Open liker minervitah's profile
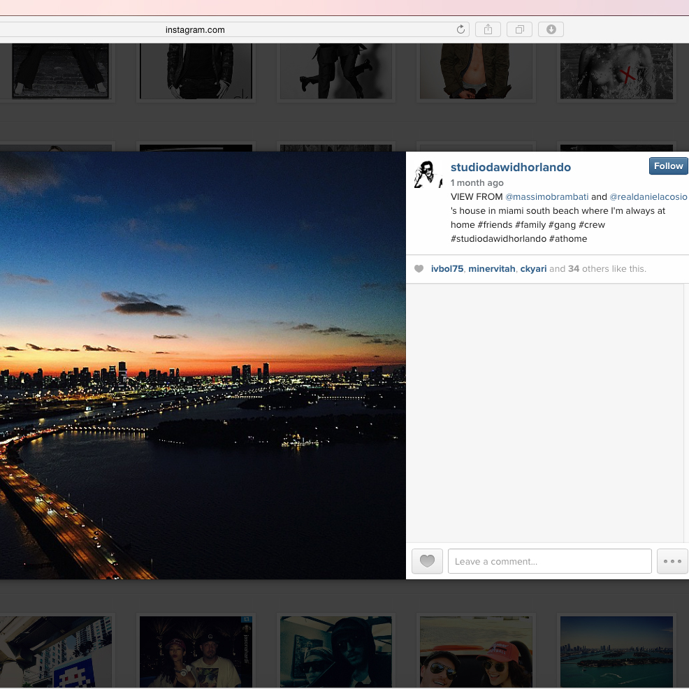This screenshot has height=689, width=689. tap(492, 269)
